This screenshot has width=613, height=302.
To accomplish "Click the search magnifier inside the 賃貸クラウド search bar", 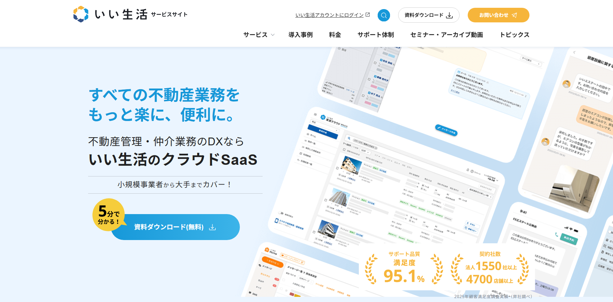I will tap(349, 138).
